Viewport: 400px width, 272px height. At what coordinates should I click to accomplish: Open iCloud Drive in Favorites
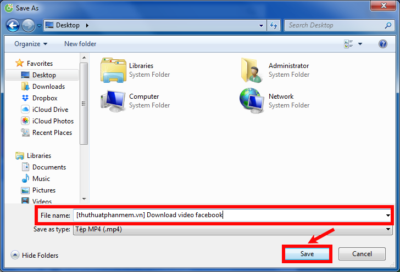pos(50,110)
